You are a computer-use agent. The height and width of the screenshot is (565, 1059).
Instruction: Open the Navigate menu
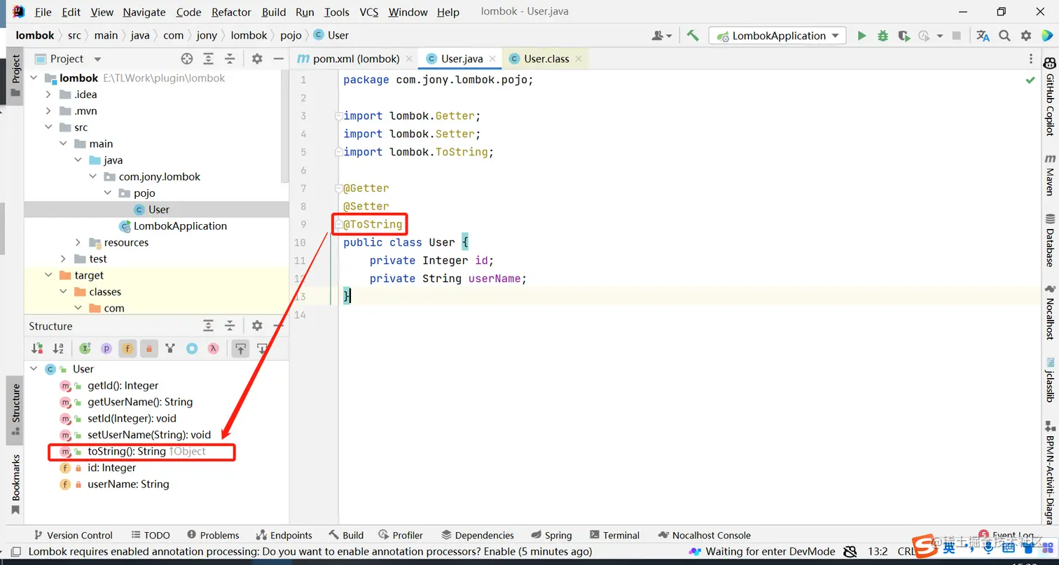[x=144, y=12]
